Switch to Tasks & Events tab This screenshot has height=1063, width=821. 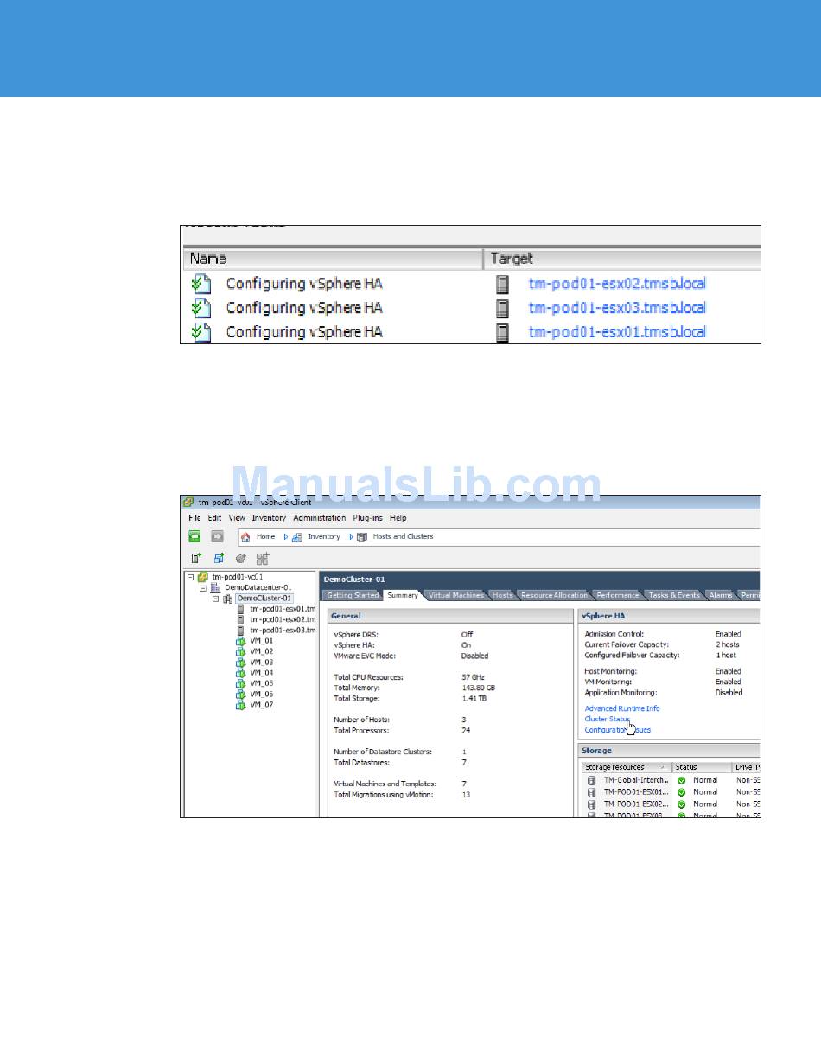(674, 595)
